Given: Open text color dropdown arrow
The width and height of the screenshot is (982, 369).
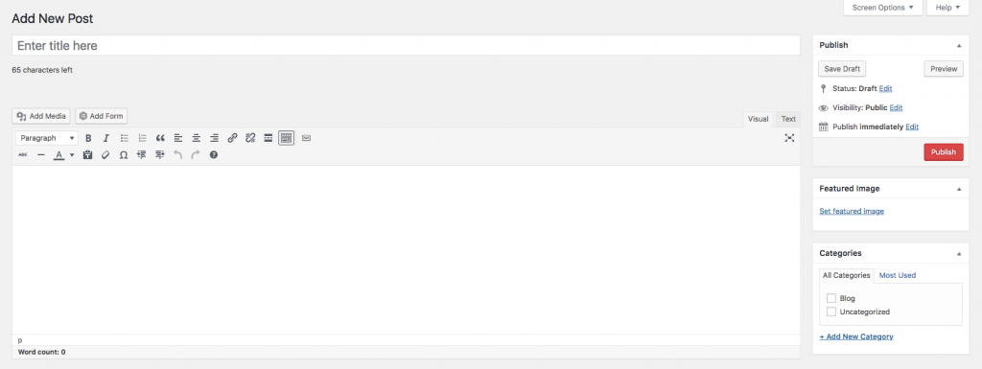Looking at the screenshot, I should click(72, 154).
